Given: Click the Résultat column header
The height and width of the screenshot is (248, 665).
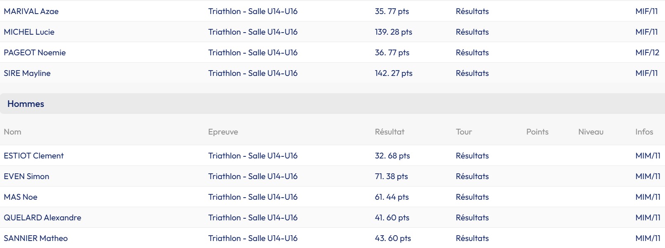Looking at the screenshot, I should coord(389,132).
